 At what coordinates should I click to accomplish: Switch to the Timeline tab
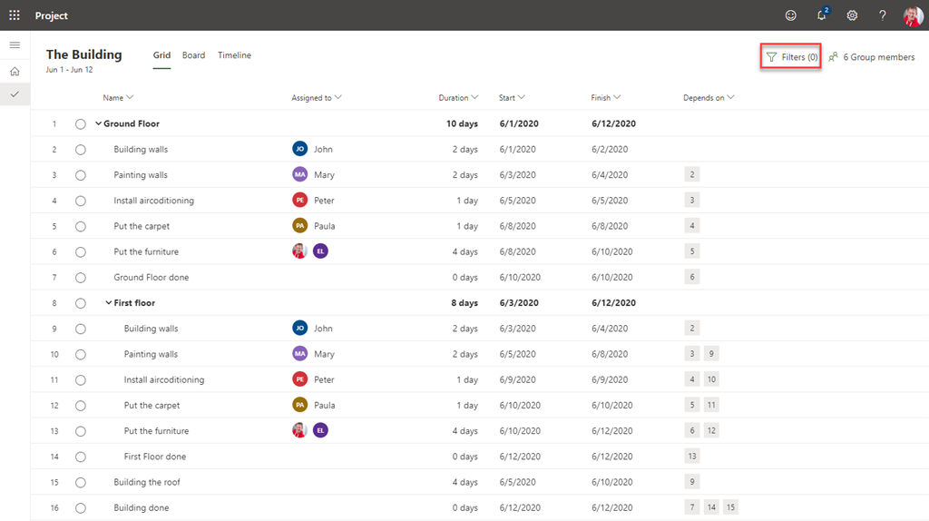click(x=234, y=55)
